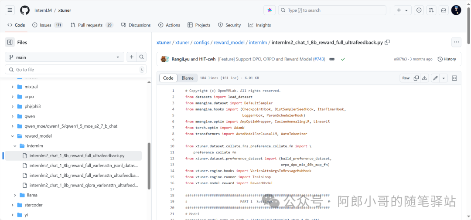This screenshot has height=220, width=471.
Task: Open the hamburger navigation menu
Action: (x=10, y=10)
